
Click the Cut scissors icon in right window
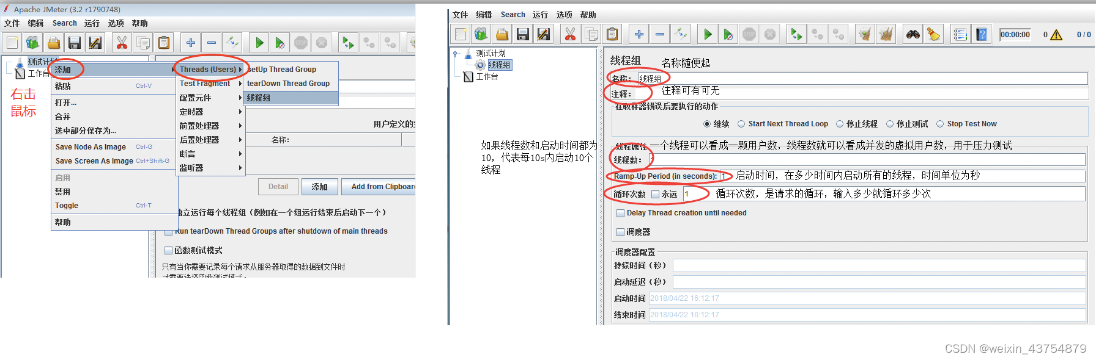pyautogui.click(x=570, y=34)
